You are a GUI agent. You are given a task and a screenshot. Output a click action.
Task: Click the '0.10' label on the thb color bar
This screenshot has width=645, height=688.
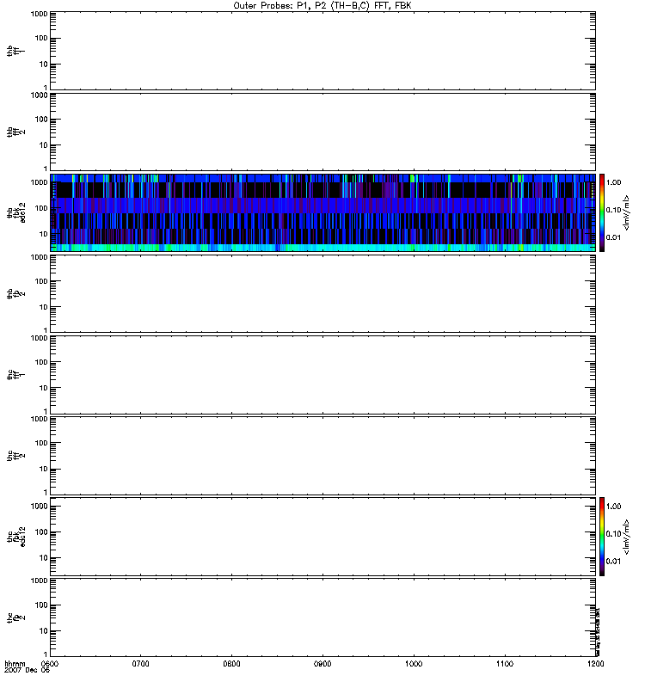(x=613, y=210)
